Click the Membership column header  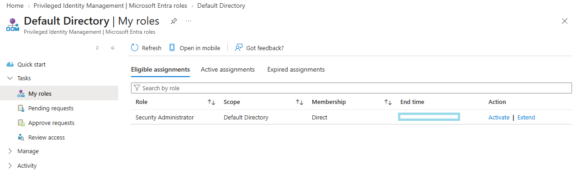329,102
